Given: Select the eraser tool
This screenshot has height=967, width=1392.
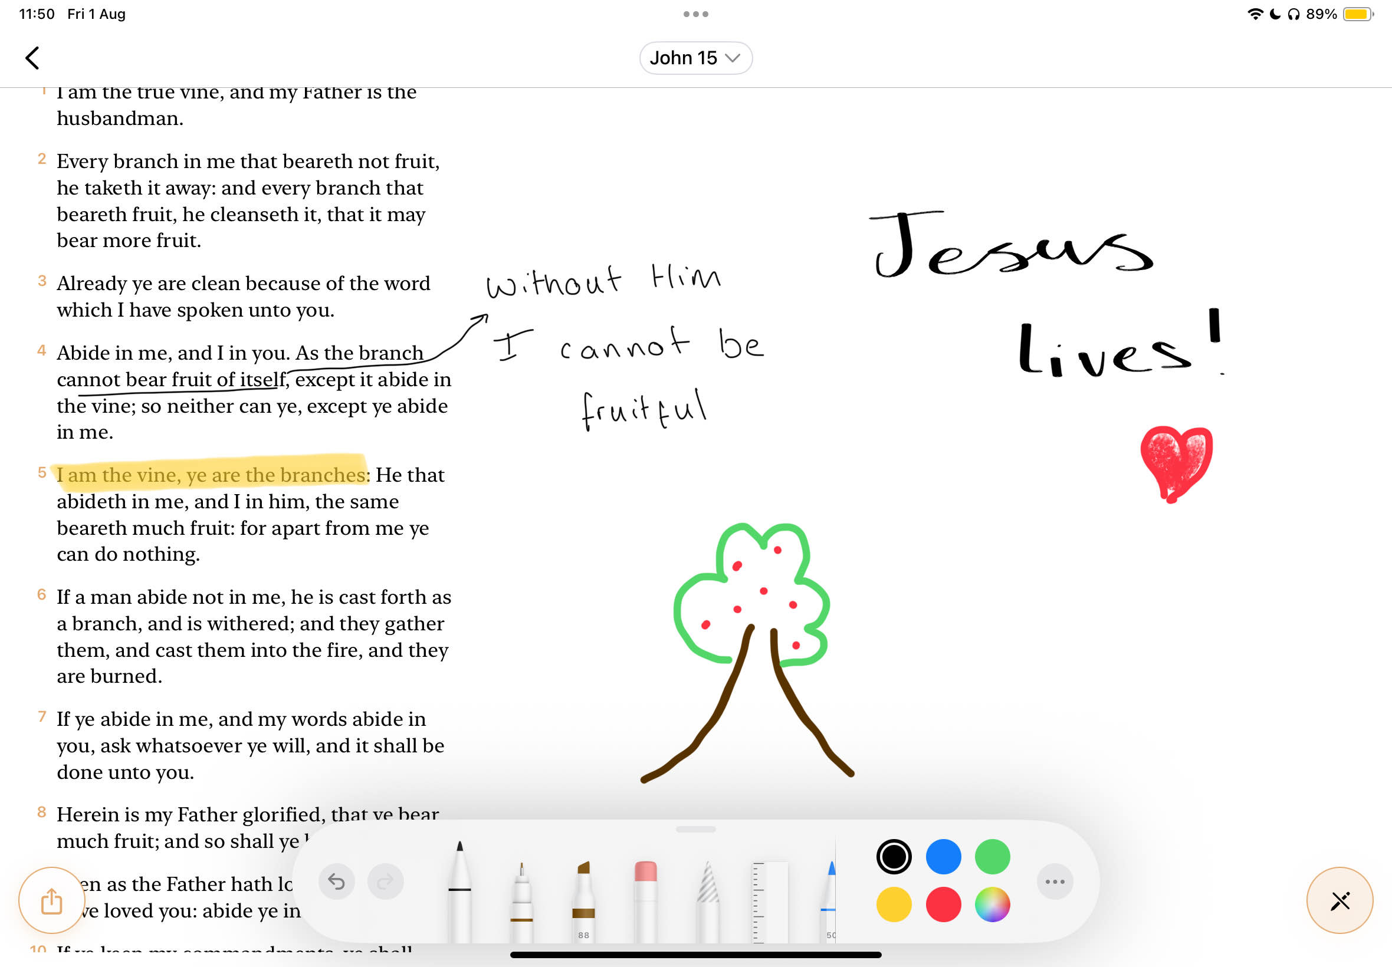Looking at the screenshot, I should click(645, 894).
